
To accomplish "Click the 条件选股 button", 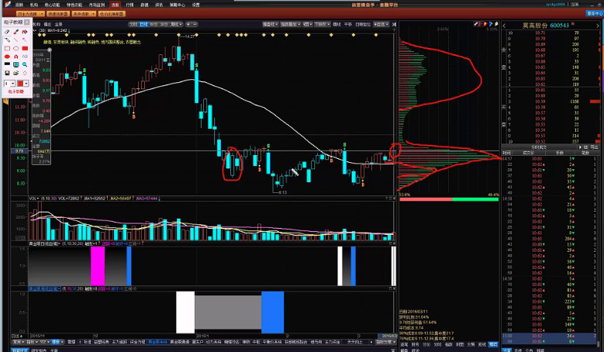I will tap(81, 14).
